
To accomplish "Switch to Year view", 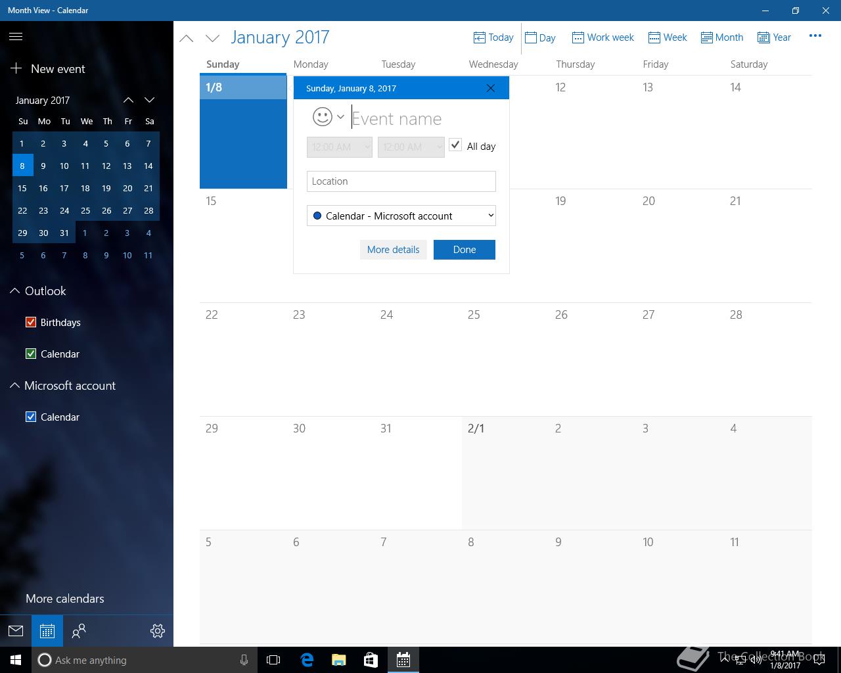I will point(774,37).
